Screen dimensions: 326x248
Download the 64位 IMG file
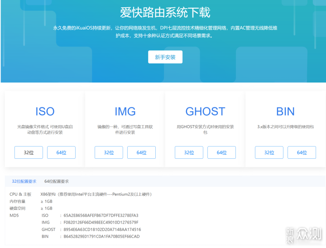[x=141, y=153]
